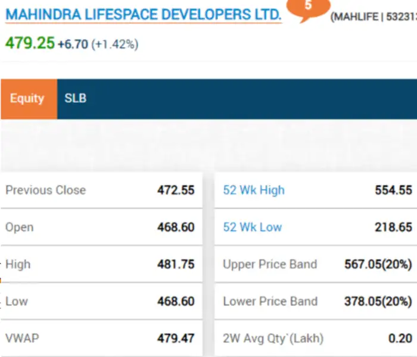Viewport: 417px width, 357px height.
Task: Click the current price 479.25
Action: pyautogui.click(x=30, y=43)
